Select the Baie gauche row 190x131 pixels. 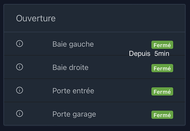pyautogui.click(x=110, y=44)
